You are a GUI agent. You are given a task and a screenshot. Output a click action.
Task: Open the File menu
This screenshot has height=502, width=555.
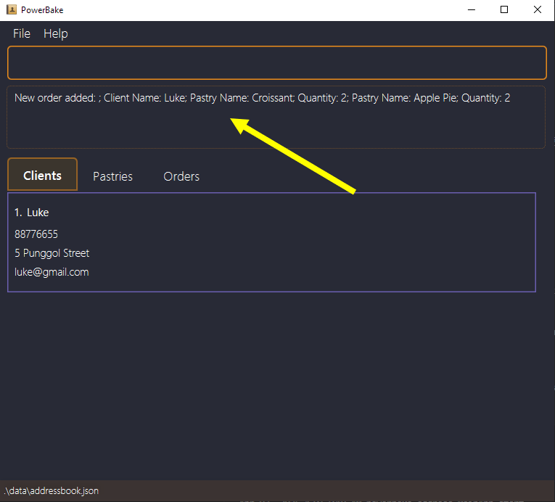22,33
